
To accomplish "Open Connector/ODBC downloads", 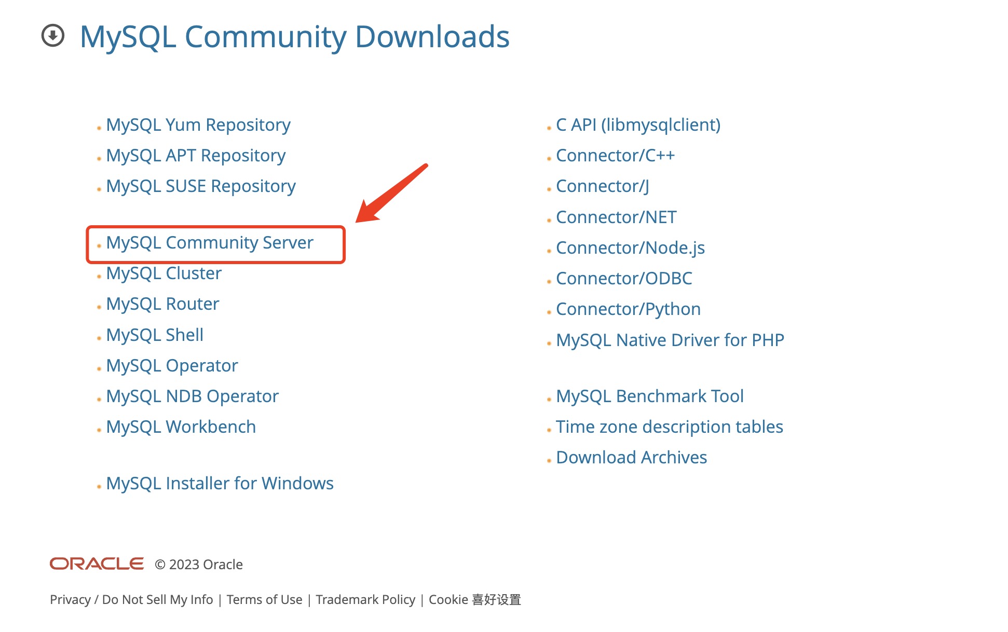I will [x=624, y=279].
